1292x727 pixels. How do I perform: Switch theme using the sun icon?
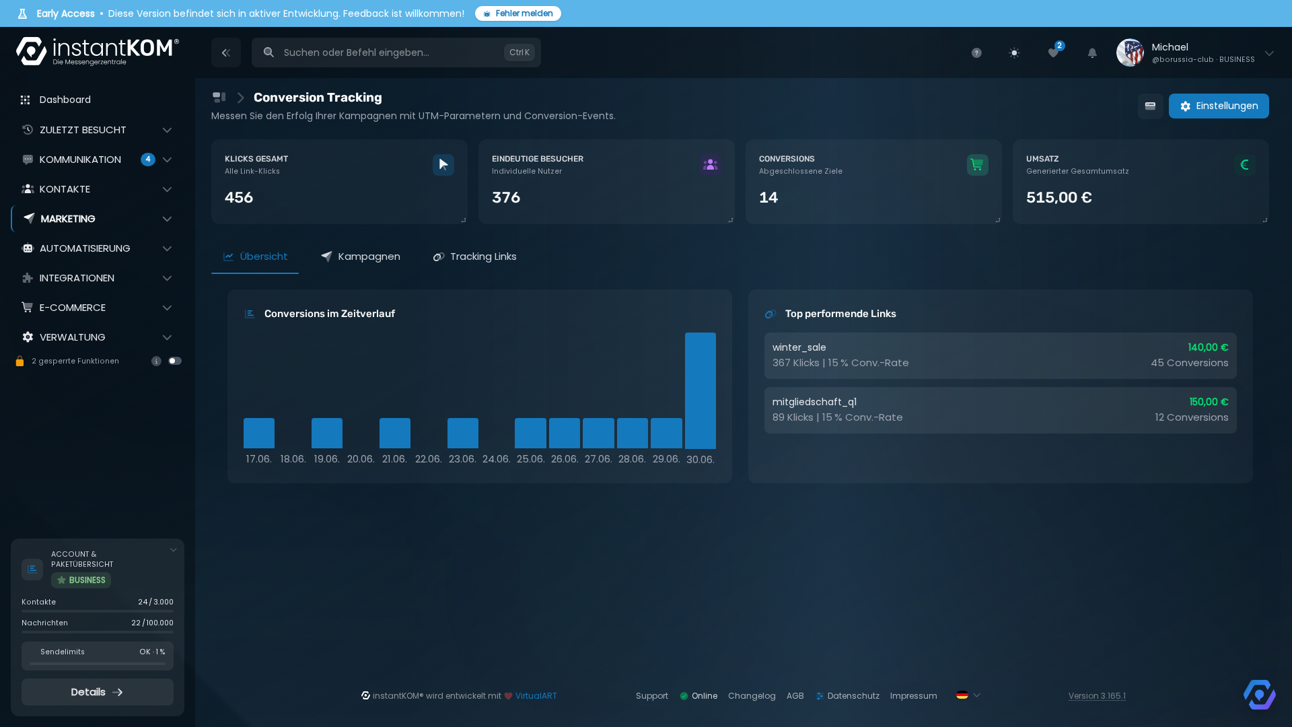(x=1014, y=53)
